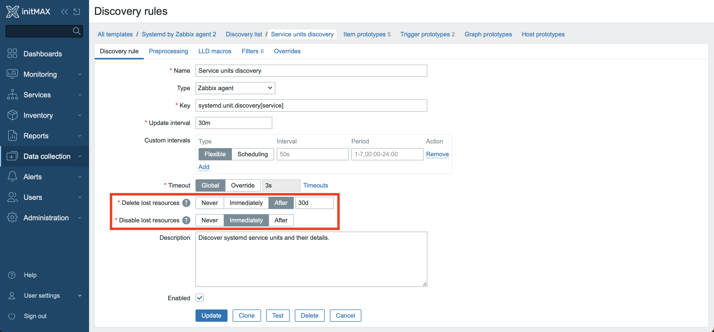
Task: Focus the Key input field
Action: 311,105
